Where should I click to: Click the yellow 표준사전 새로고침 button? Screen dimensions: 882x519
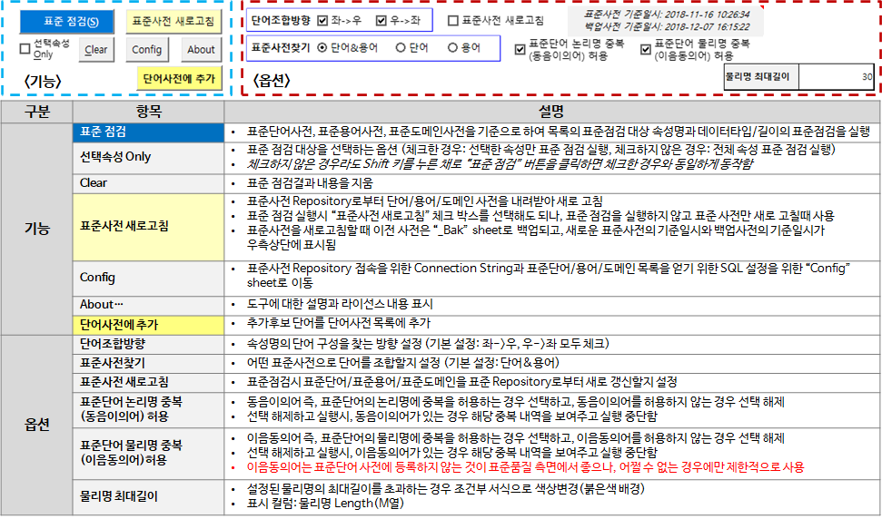(x=173, y=22)
